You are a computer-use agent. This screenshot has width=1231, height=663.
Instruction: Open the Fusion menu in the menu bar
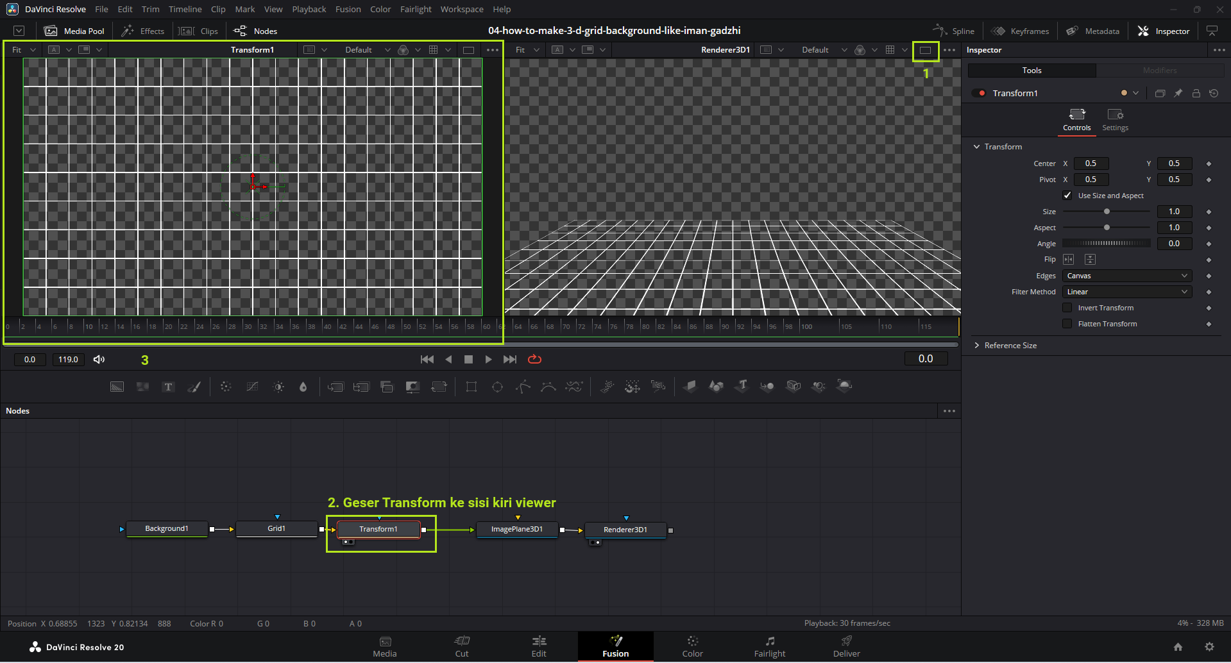coord(348,10)
